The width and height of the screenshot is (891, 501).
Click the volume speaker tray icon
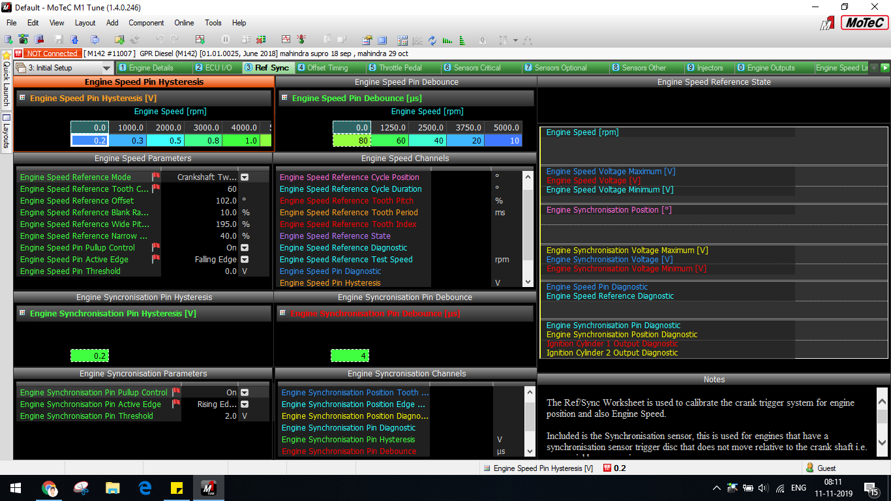(763, 488)
